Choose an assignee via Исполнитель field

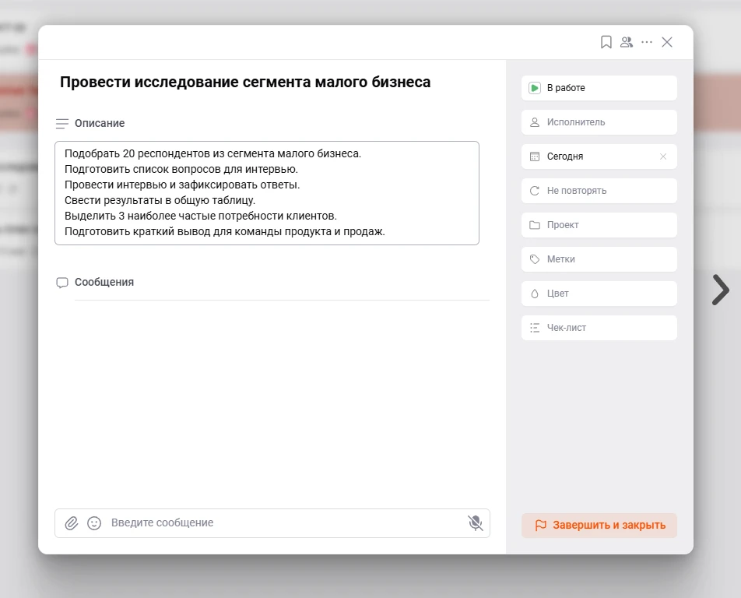click(x=599, y=122)
